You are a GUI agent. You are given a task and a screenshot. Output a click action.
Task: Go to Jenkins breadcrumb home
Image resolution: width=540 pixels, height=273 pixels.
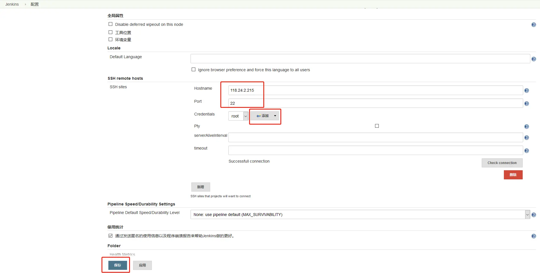pyautogui.click(x=12, y=4)
